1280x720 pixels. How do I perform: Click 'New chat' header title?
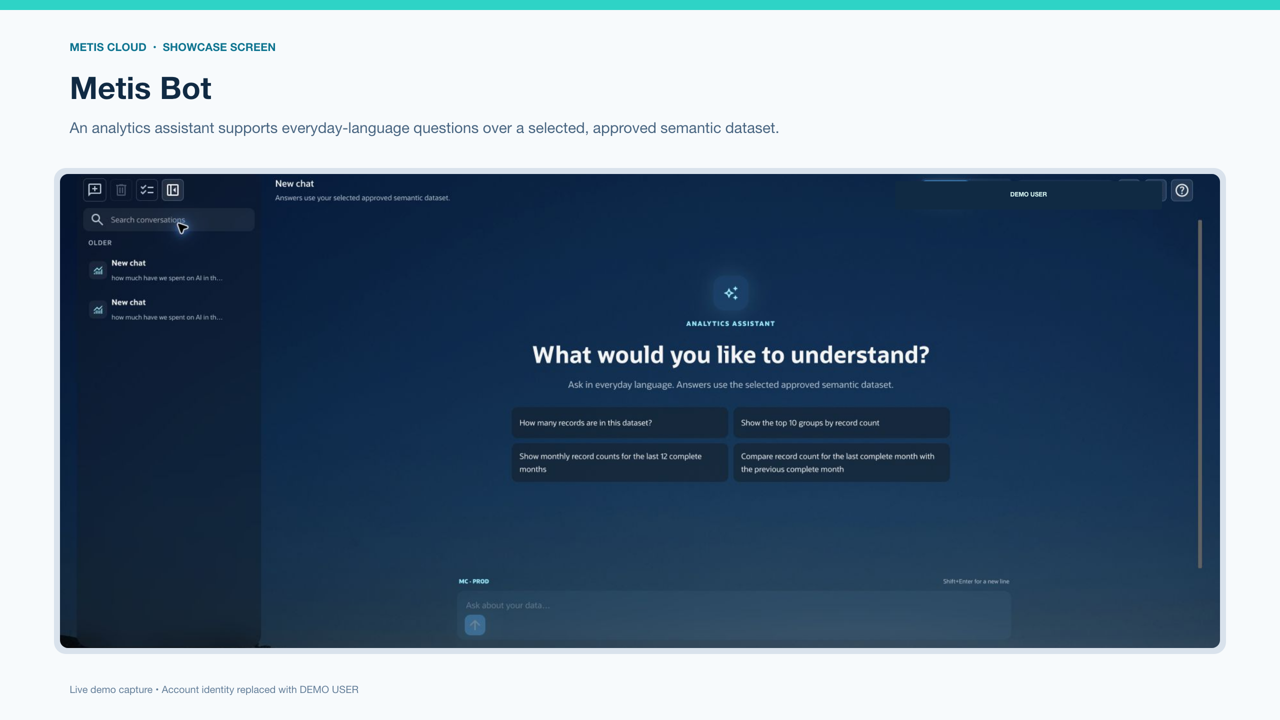[294, 184]
